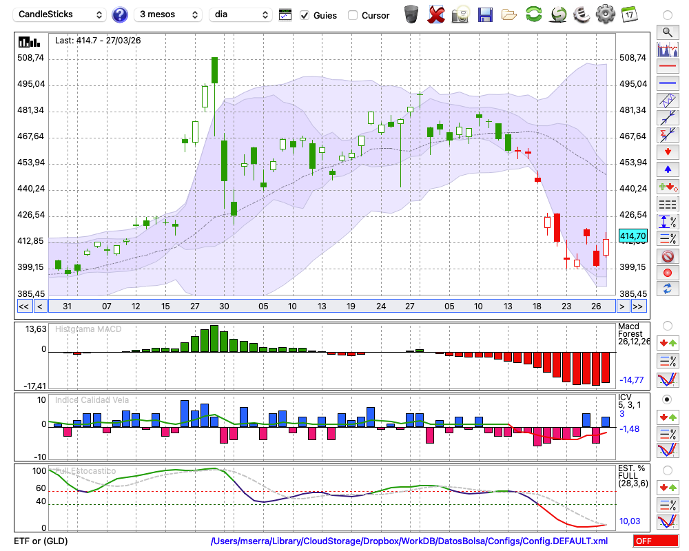This screenshot has width=689, height=551.
Task: Click the Config.DEFAULT.xml file path link
Action: (x=409, y=541)
